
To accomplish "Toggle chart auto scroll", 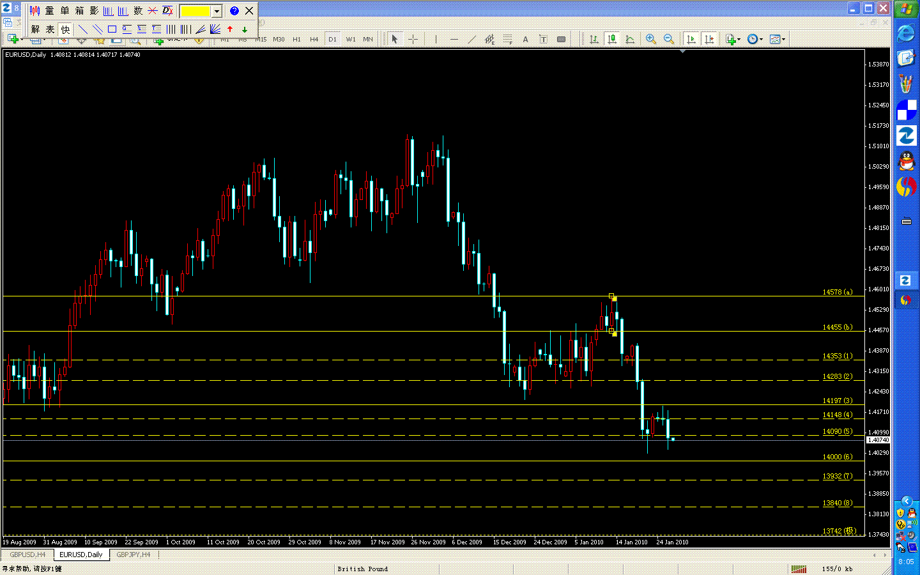I will point(691,40).
